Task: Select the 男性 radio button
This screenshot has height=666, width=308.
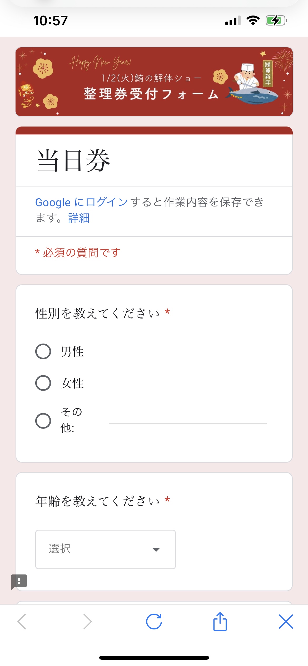Action: [x=43, y=351]
